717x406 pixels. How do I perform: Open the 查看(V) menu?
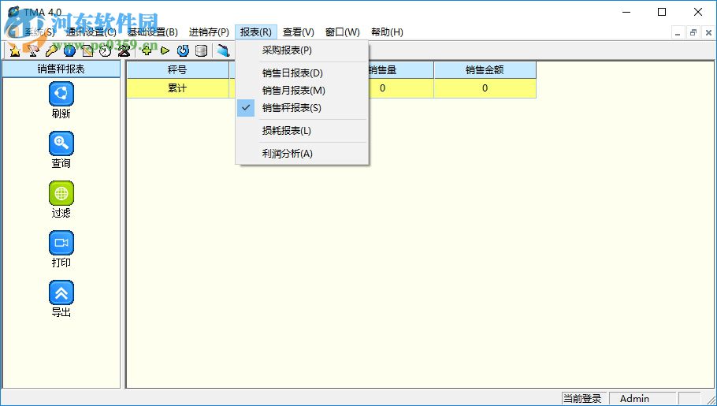[x=299, y=32]
